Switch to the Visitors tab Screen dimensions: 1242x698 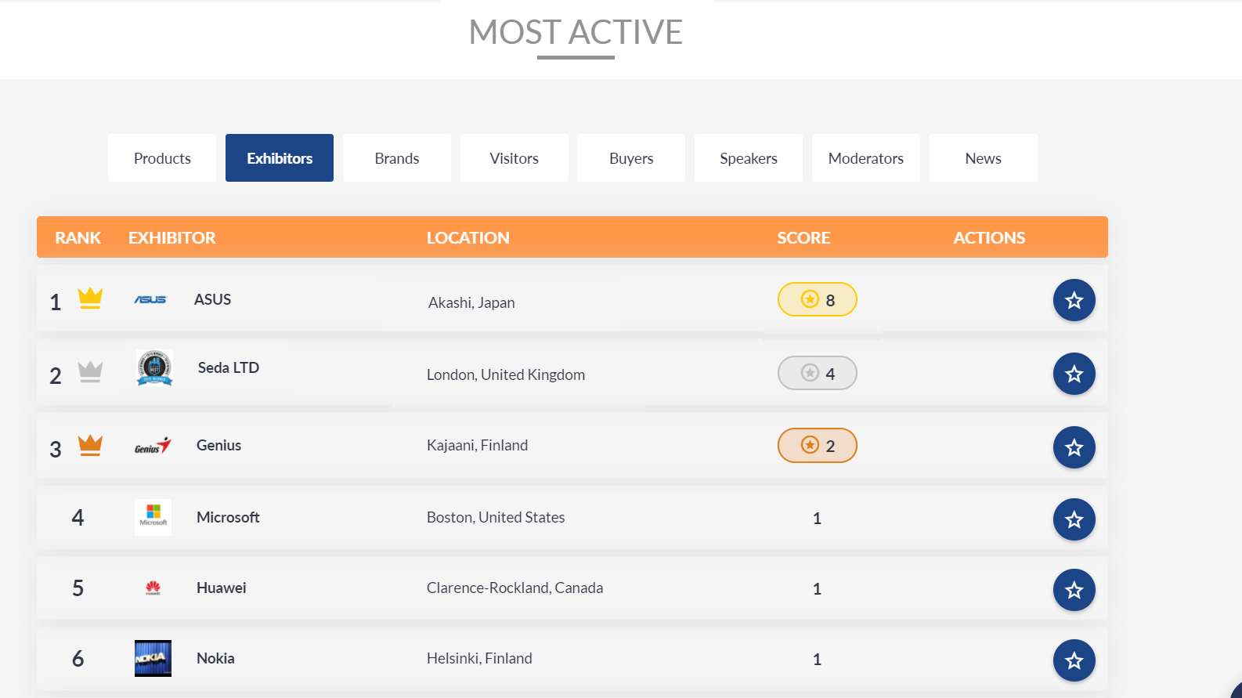(514, 158)
